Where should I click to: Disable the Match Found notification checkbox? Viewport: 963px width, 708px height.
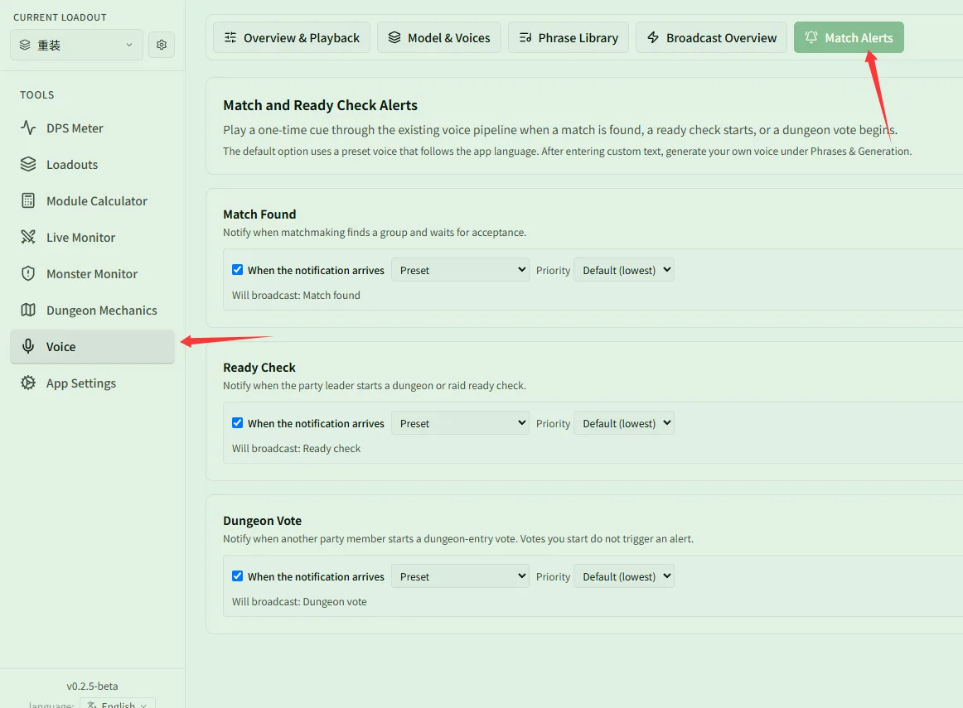238,270
